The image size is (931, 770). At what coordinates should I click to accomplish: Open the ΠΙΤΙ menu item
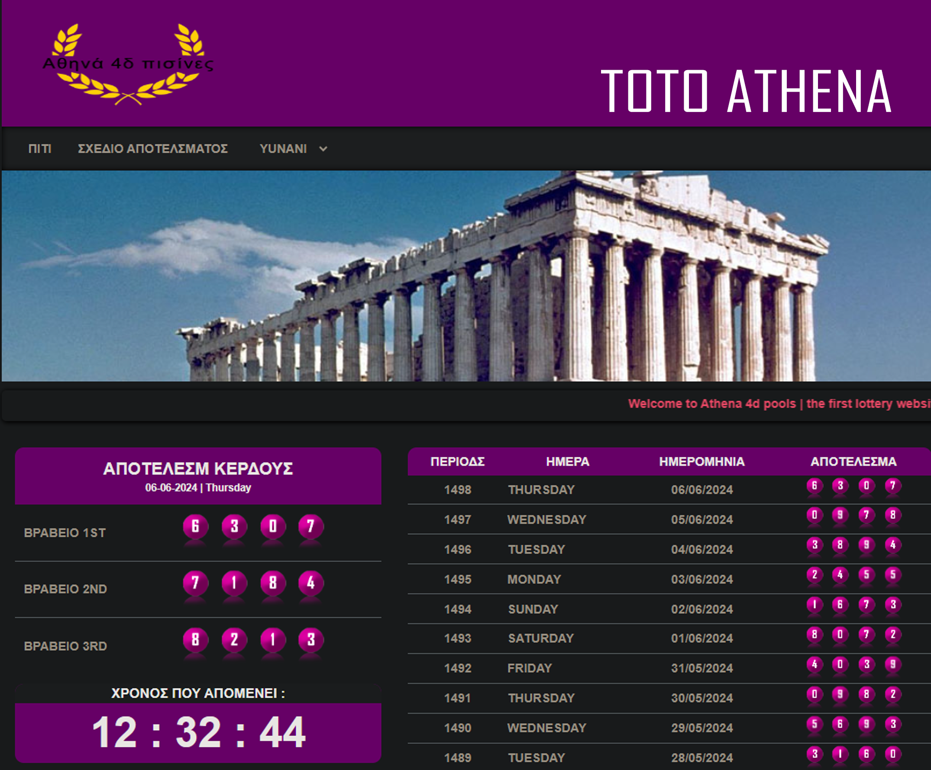(x=40, y=149)
